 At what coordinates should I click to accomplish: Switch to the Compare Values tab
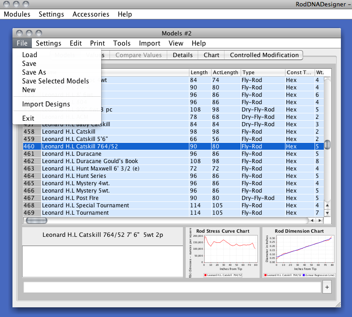point(139,55)
